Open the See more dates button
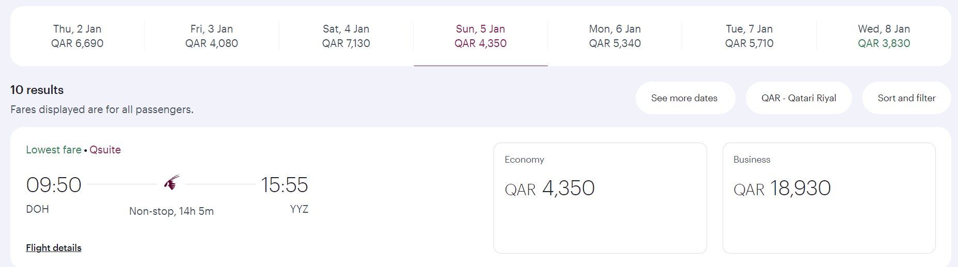Image resolution: width=958 pixels, height=267 pixels. pyautogui.click(x=685, y=98)
